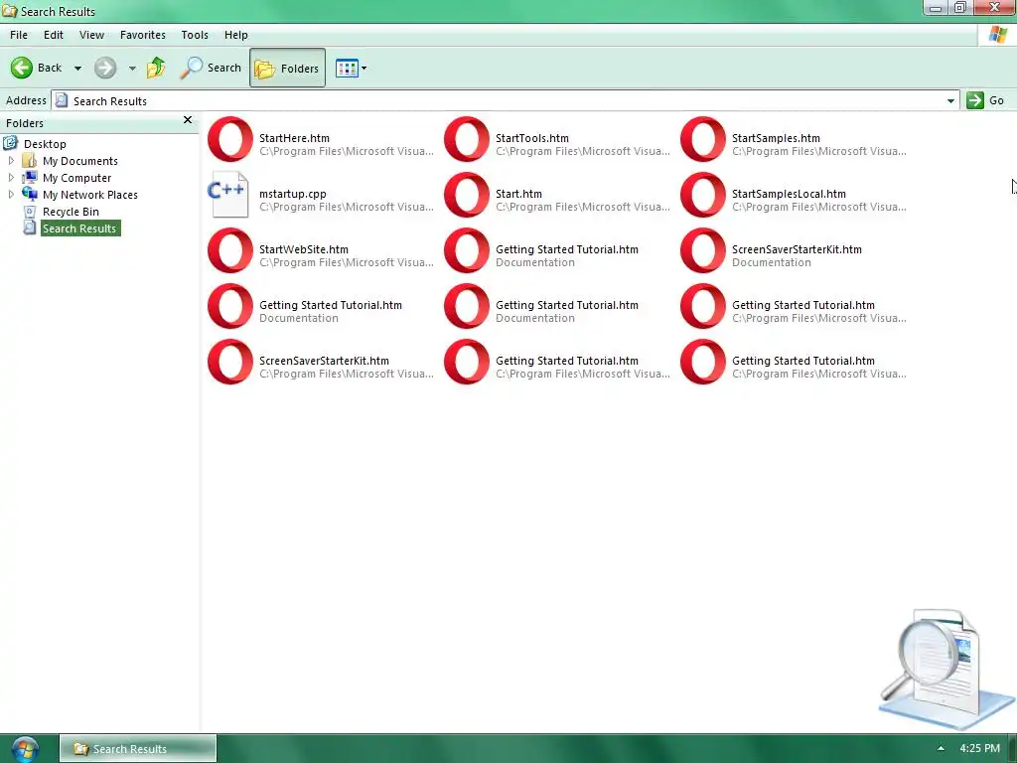
Task: Expand the My Computer tree node
Action: point(11,177)
